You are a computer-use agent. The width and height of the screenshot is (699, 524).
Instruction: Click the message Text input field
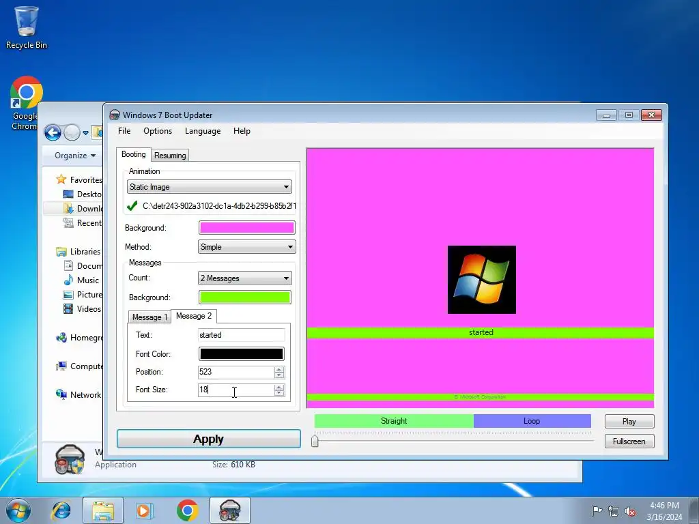(x=241, y=335)
